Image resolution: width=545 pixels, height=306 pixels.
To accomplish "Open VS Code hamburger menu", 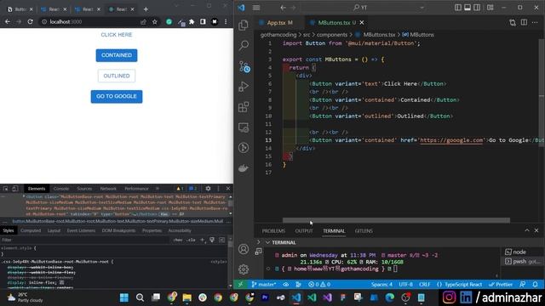I will [256, 8].
